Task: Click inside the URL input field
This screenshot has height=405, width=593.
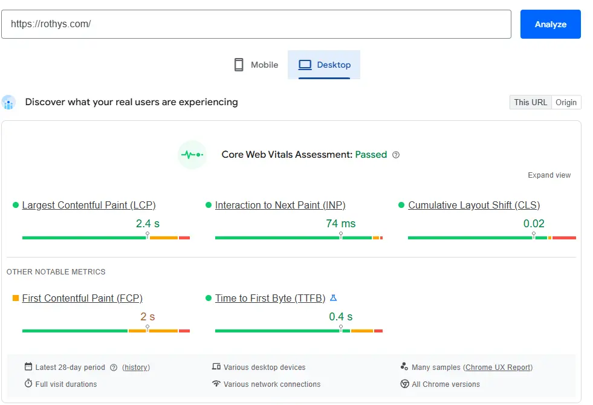Action: click(242, 24)
